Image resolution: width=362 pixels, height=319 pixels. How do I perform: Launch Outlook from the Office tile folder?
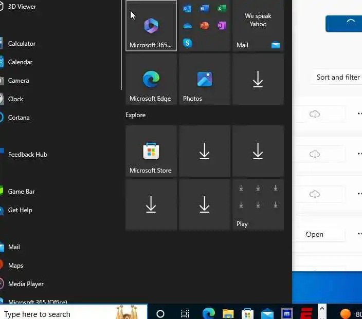187,9
